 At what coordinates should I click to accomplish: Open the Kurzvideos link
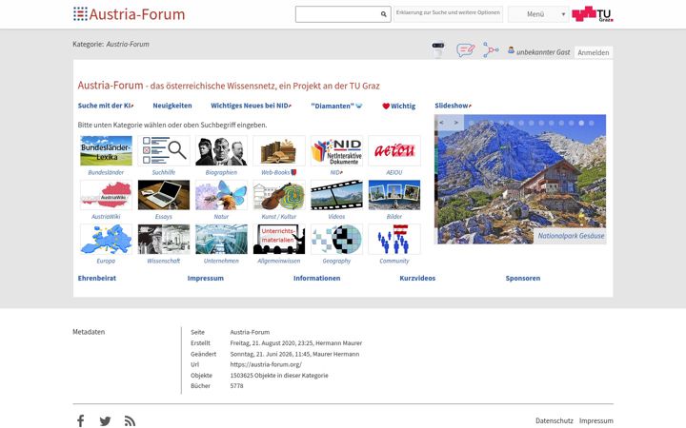coord(417,278)
